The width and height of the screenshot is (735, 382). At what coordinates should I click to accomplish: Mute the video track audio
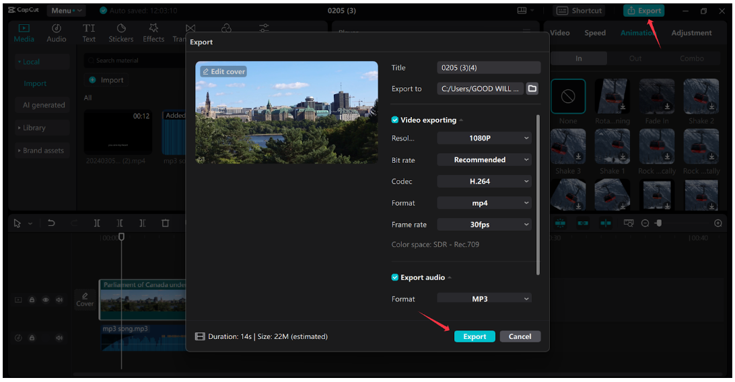59,299
